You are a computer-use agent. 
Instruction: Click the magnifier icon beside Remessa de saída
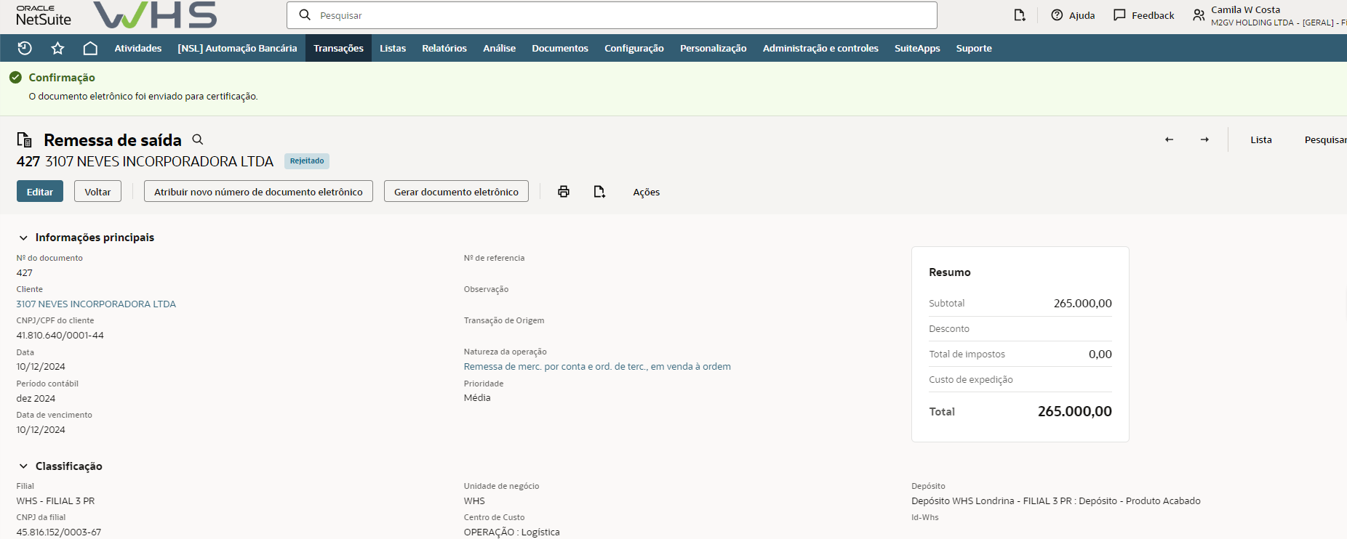click(x=198, y=139)
